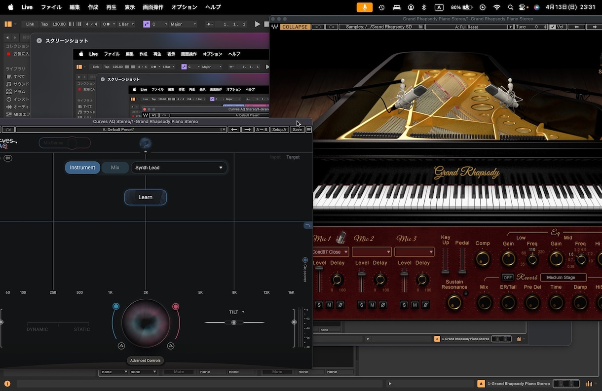Click the swirling Curves AQ logo orb
The width and height of the screenshot is (602, 391).
coord(146,143)
